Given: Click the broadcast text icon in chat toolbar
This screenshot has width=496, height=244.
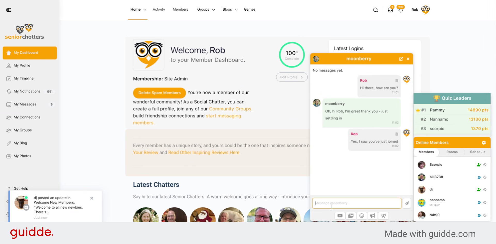Looking at the screenshot, I should click(x=383, y=216).
